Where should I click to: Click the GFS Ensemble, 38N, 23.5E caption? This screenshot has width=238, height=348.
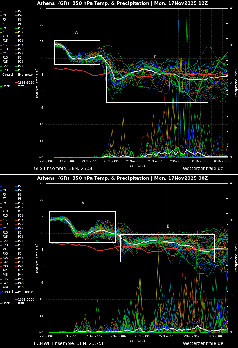click(64, 169)
